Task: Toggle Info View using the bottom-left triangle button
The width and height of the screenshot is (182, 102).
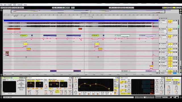Action: [x=1, y=97]
